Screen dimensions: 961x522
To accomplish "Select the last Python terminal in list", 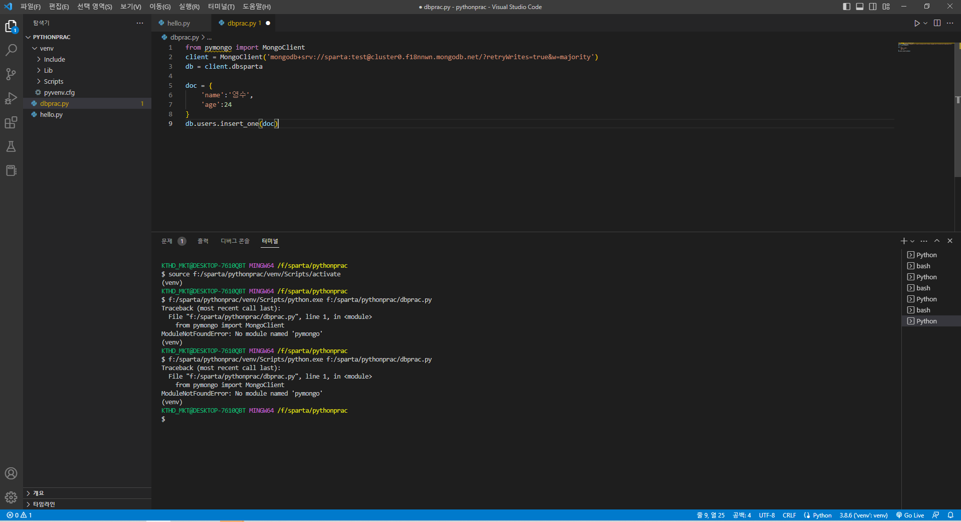I will pyautogui.click(x=931, y=321).
